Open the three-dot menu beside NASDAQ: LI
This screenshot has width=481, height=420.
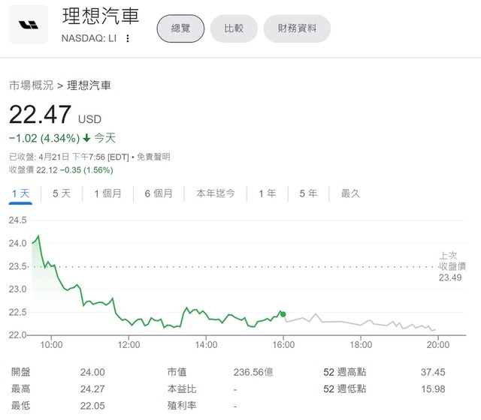click(128, 38)
